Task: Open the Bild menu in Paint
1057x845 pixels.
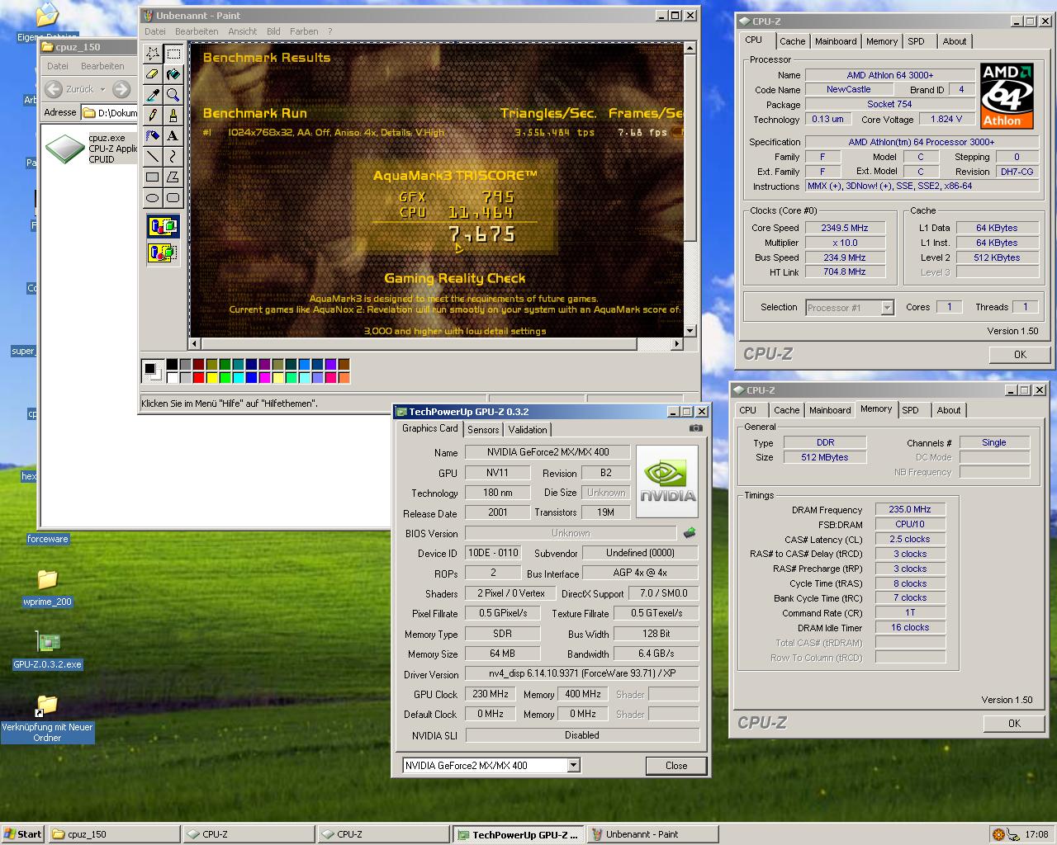Action: (273, 31)
